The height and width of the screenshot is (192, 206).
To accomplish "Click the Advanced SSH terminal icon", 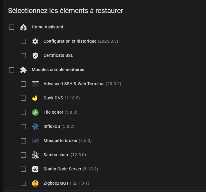I will [x=35, y=84].
